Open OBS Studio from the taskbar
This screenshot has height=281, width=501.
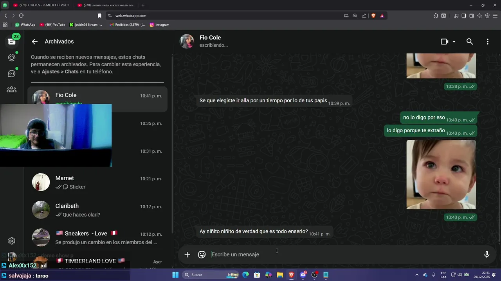[314, 275]
